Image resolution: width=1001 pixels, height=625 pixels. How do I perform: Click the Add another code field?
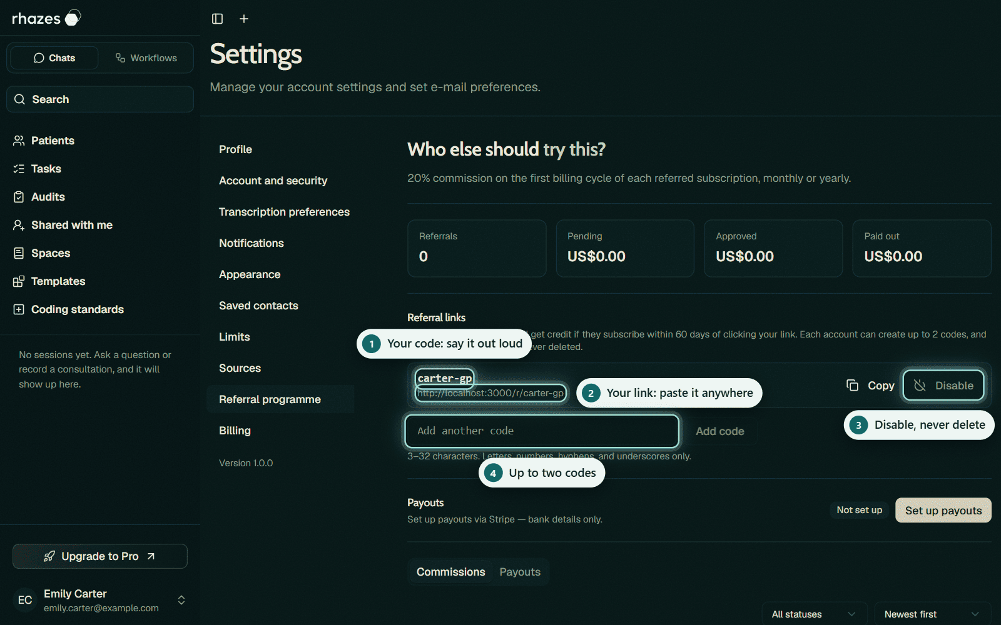[542, 431]
